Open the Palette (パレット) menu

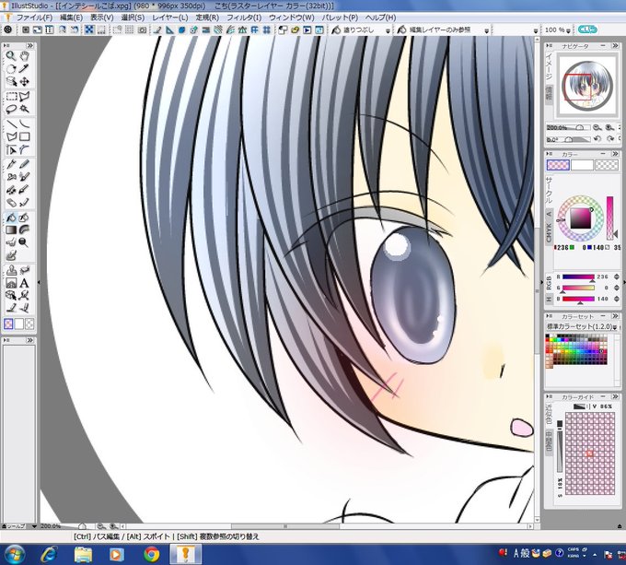tap(340, 18)
